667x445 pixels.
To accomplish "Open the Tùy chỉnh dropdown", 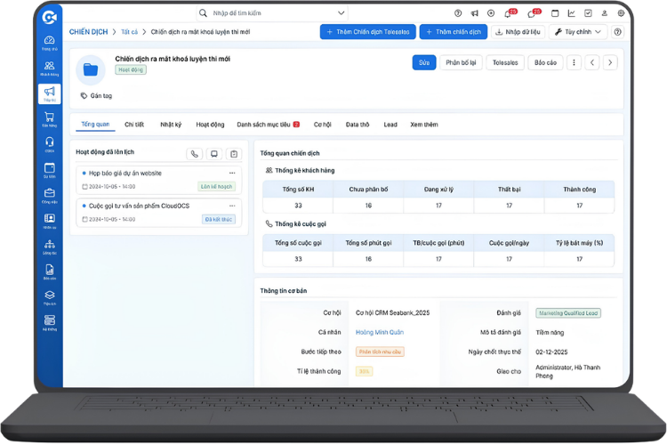I will click(x=574, y=31).
